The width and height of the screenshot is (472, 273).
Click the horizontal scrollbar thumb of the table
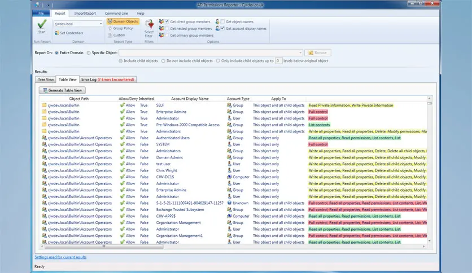pos(104,246)
